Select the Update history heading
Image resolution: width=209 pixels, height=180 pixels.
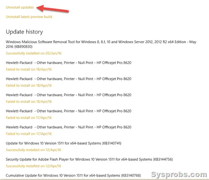[x=24, y=32]
